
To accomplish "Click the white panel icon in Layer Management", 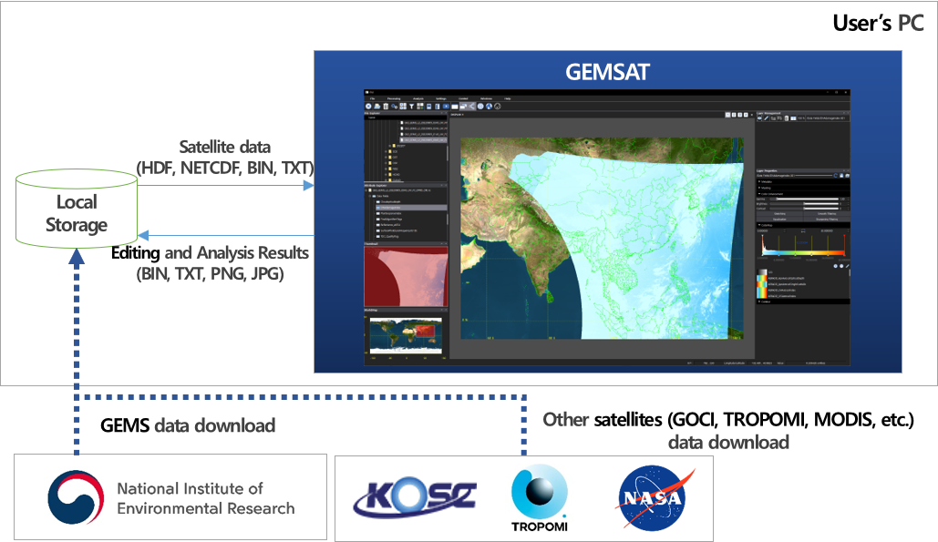I will click(x=793, y=118).
